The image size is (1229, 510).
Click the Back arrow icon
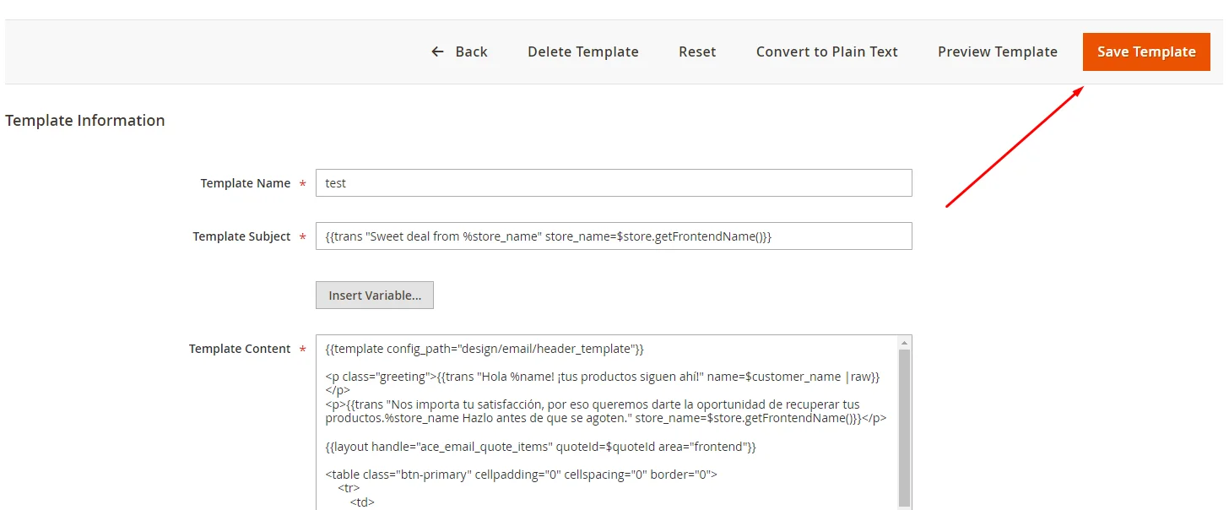click(437, 52)
